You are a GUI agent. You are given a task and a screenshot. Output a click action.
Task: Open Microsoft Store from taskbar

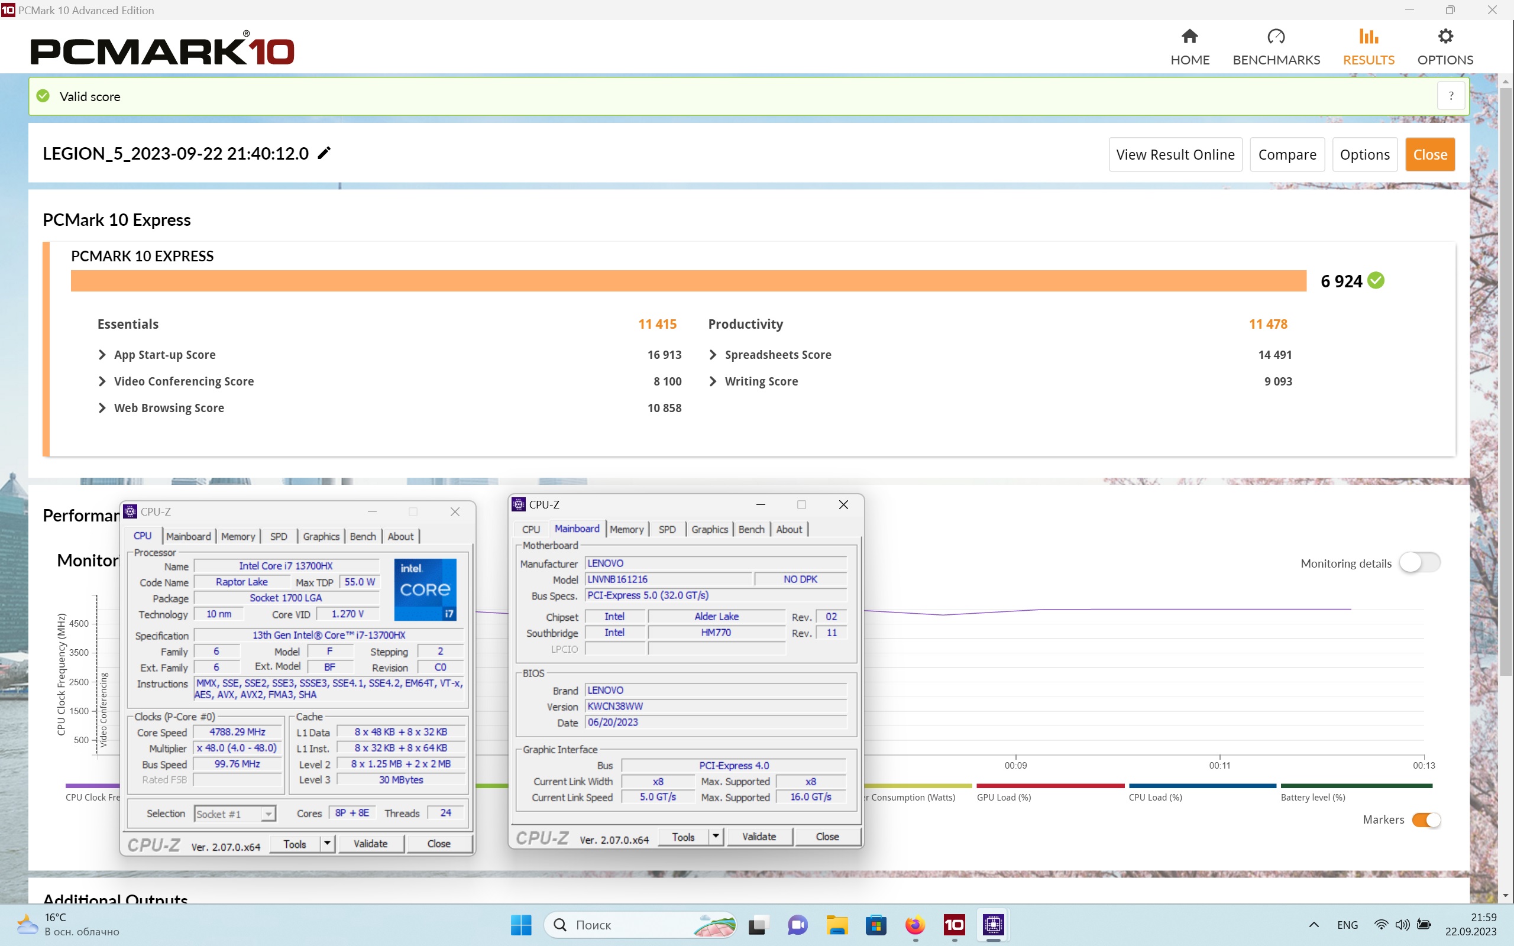(876, 925)
